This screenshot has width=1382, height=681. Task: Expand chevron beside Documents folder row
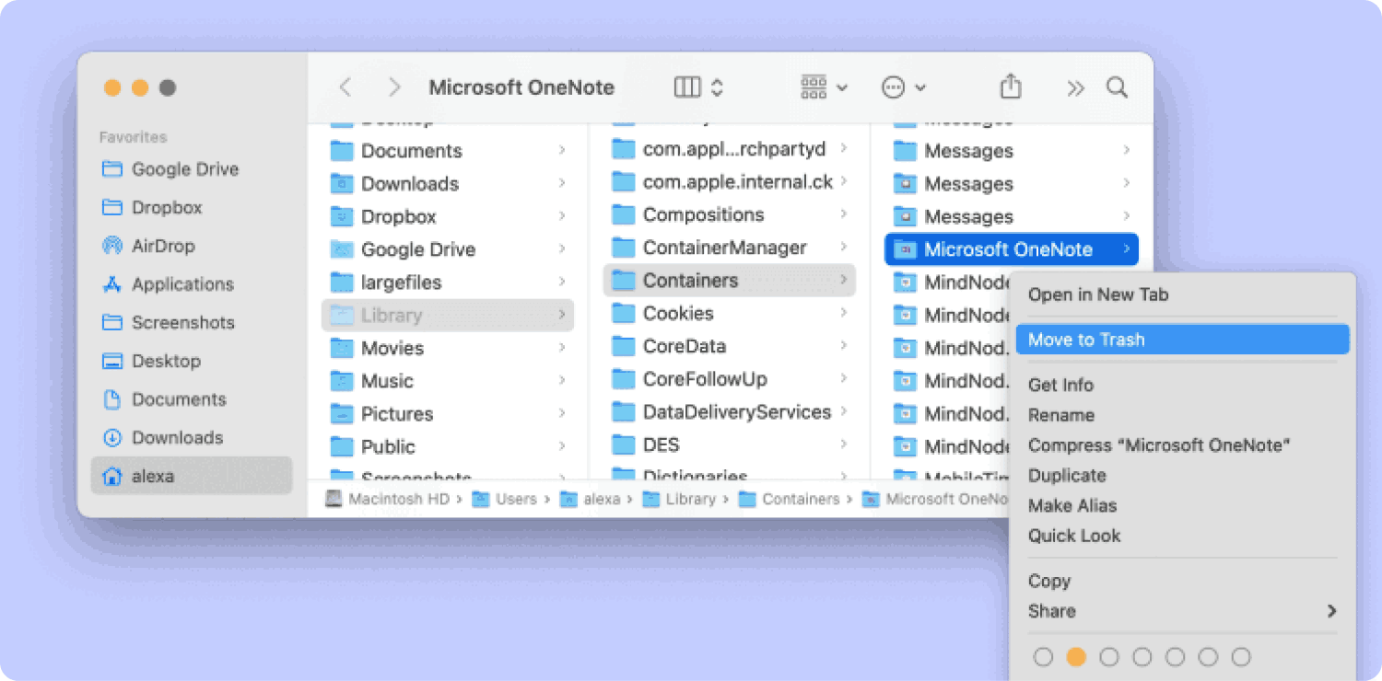pos(562,150)
